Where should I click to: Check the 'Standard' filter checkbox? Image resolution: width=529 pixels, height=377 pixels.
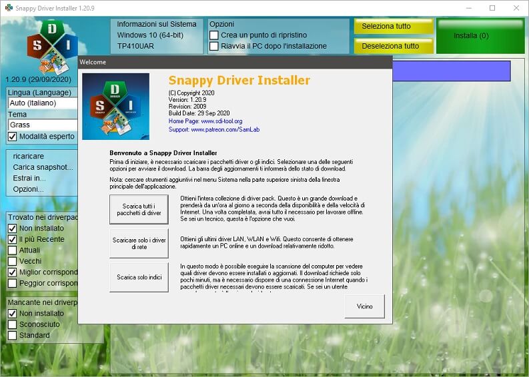13,336
